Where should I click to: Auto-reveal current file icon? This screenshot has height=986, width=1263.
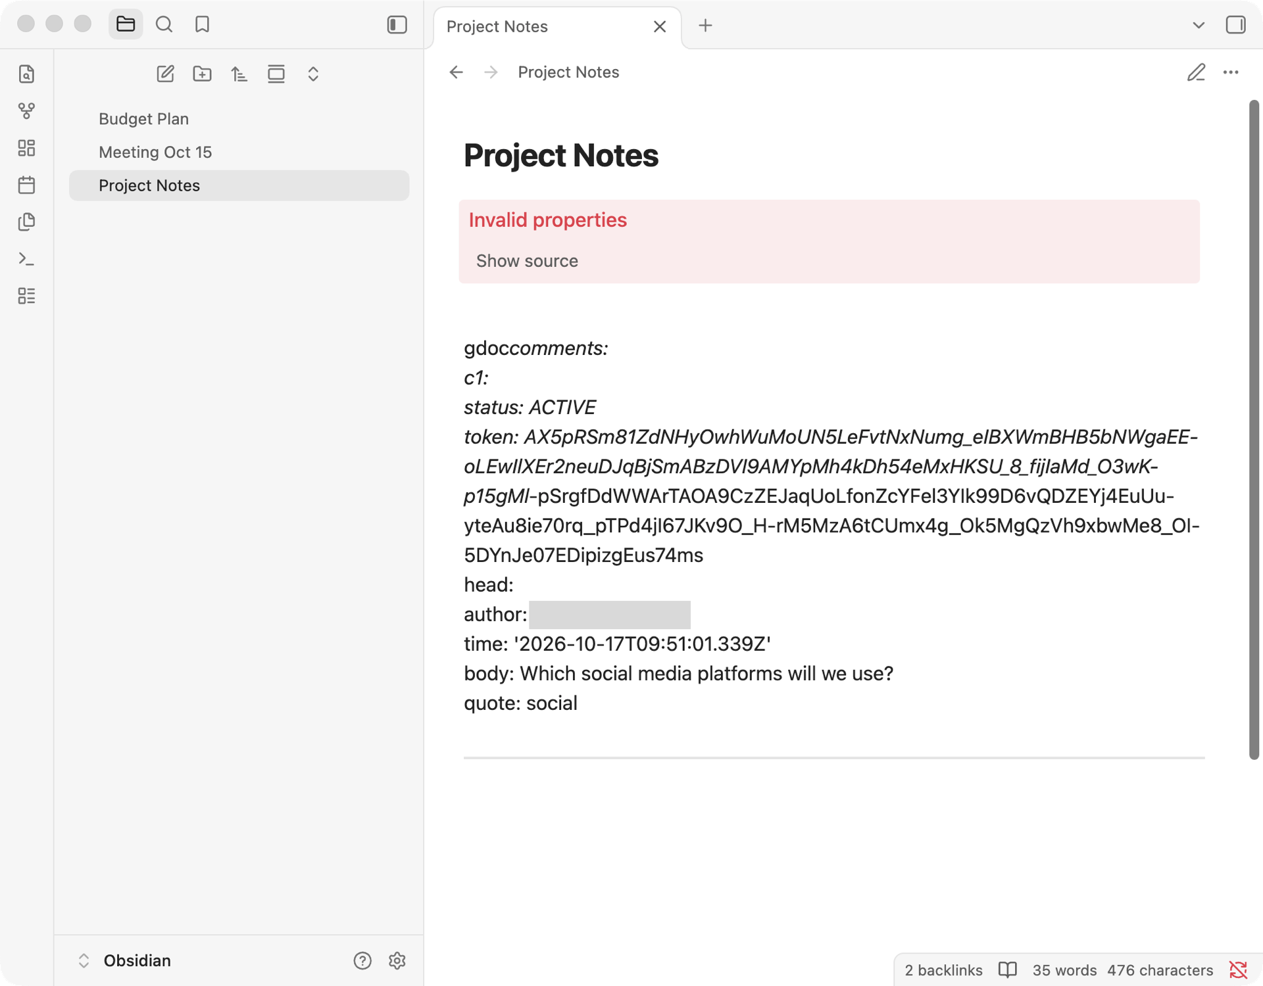click(x=276, y=74)
